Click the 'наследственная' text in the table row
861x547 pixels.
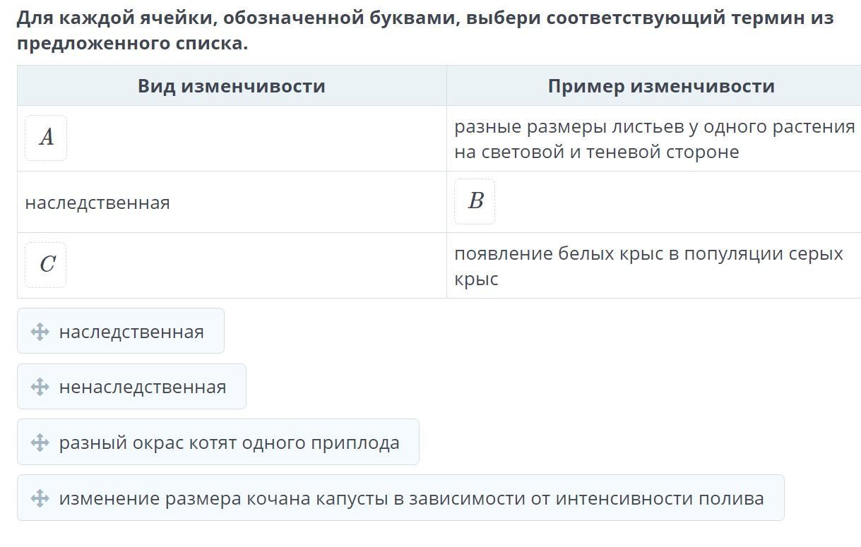[97, 203]
